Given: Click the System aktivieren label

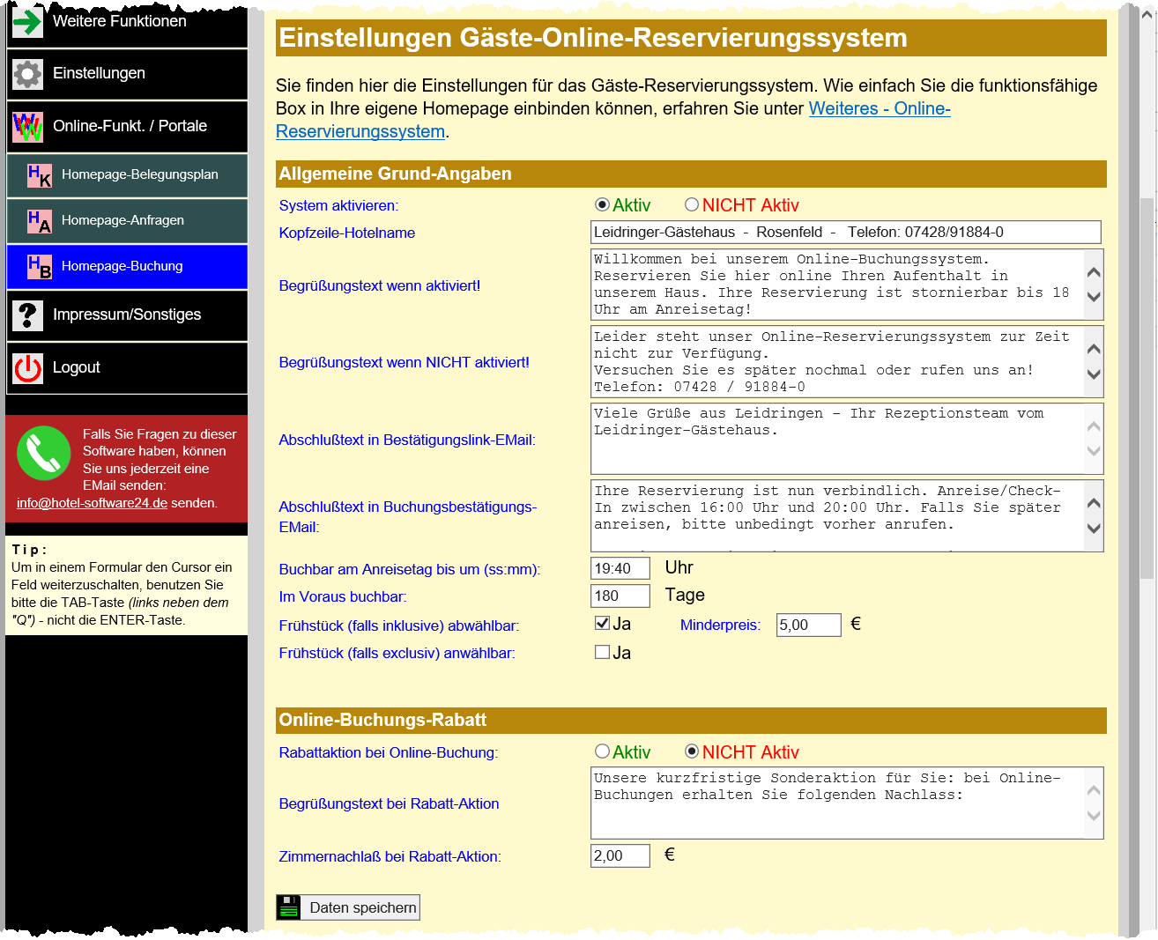Looking at the screenshot, I should pyautogui.click(x=338, y=206).
